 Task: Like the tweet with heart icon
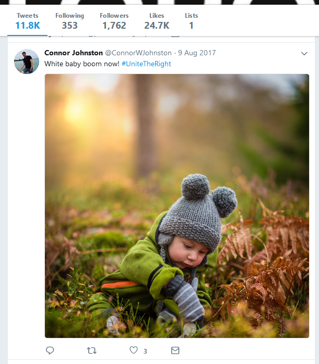point(134,350)
